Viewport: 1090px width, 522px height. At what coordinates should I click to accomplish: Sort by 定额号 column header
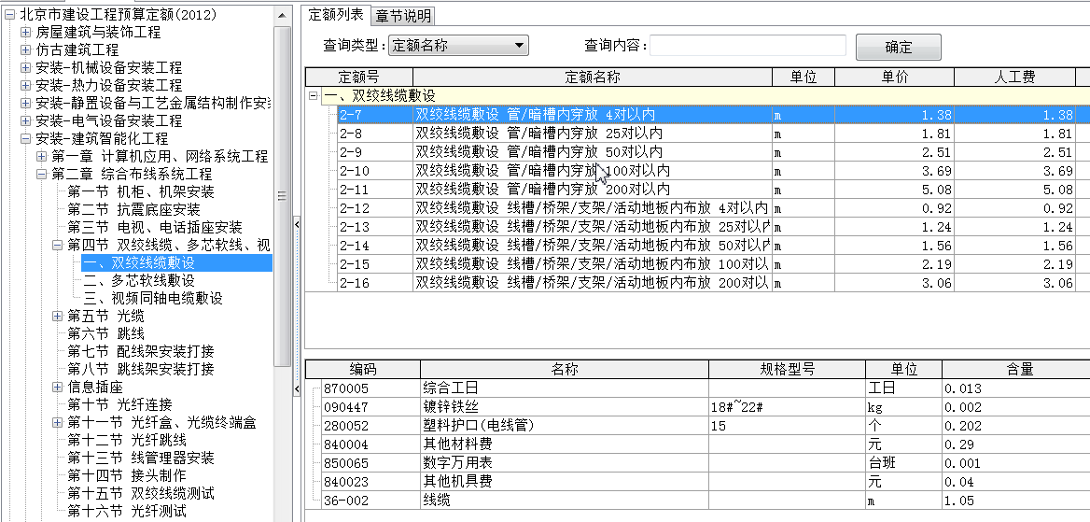(358, 77)
